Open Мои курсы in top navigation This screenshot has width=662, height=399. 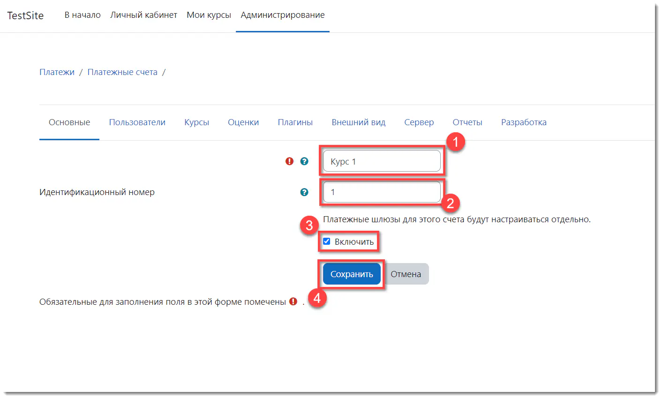point(209,15)
